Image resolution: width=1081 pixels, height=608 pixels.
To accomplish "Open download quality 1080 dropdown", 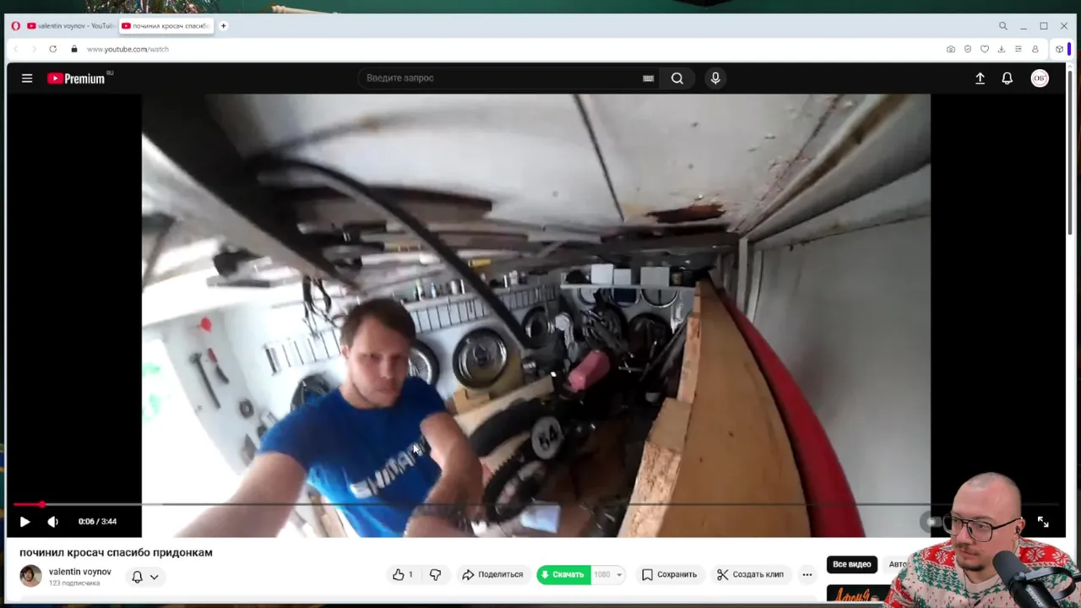I will 608,574.
